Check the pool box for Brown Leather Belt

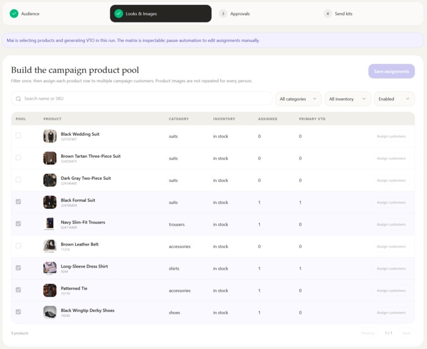click(18, 245)
